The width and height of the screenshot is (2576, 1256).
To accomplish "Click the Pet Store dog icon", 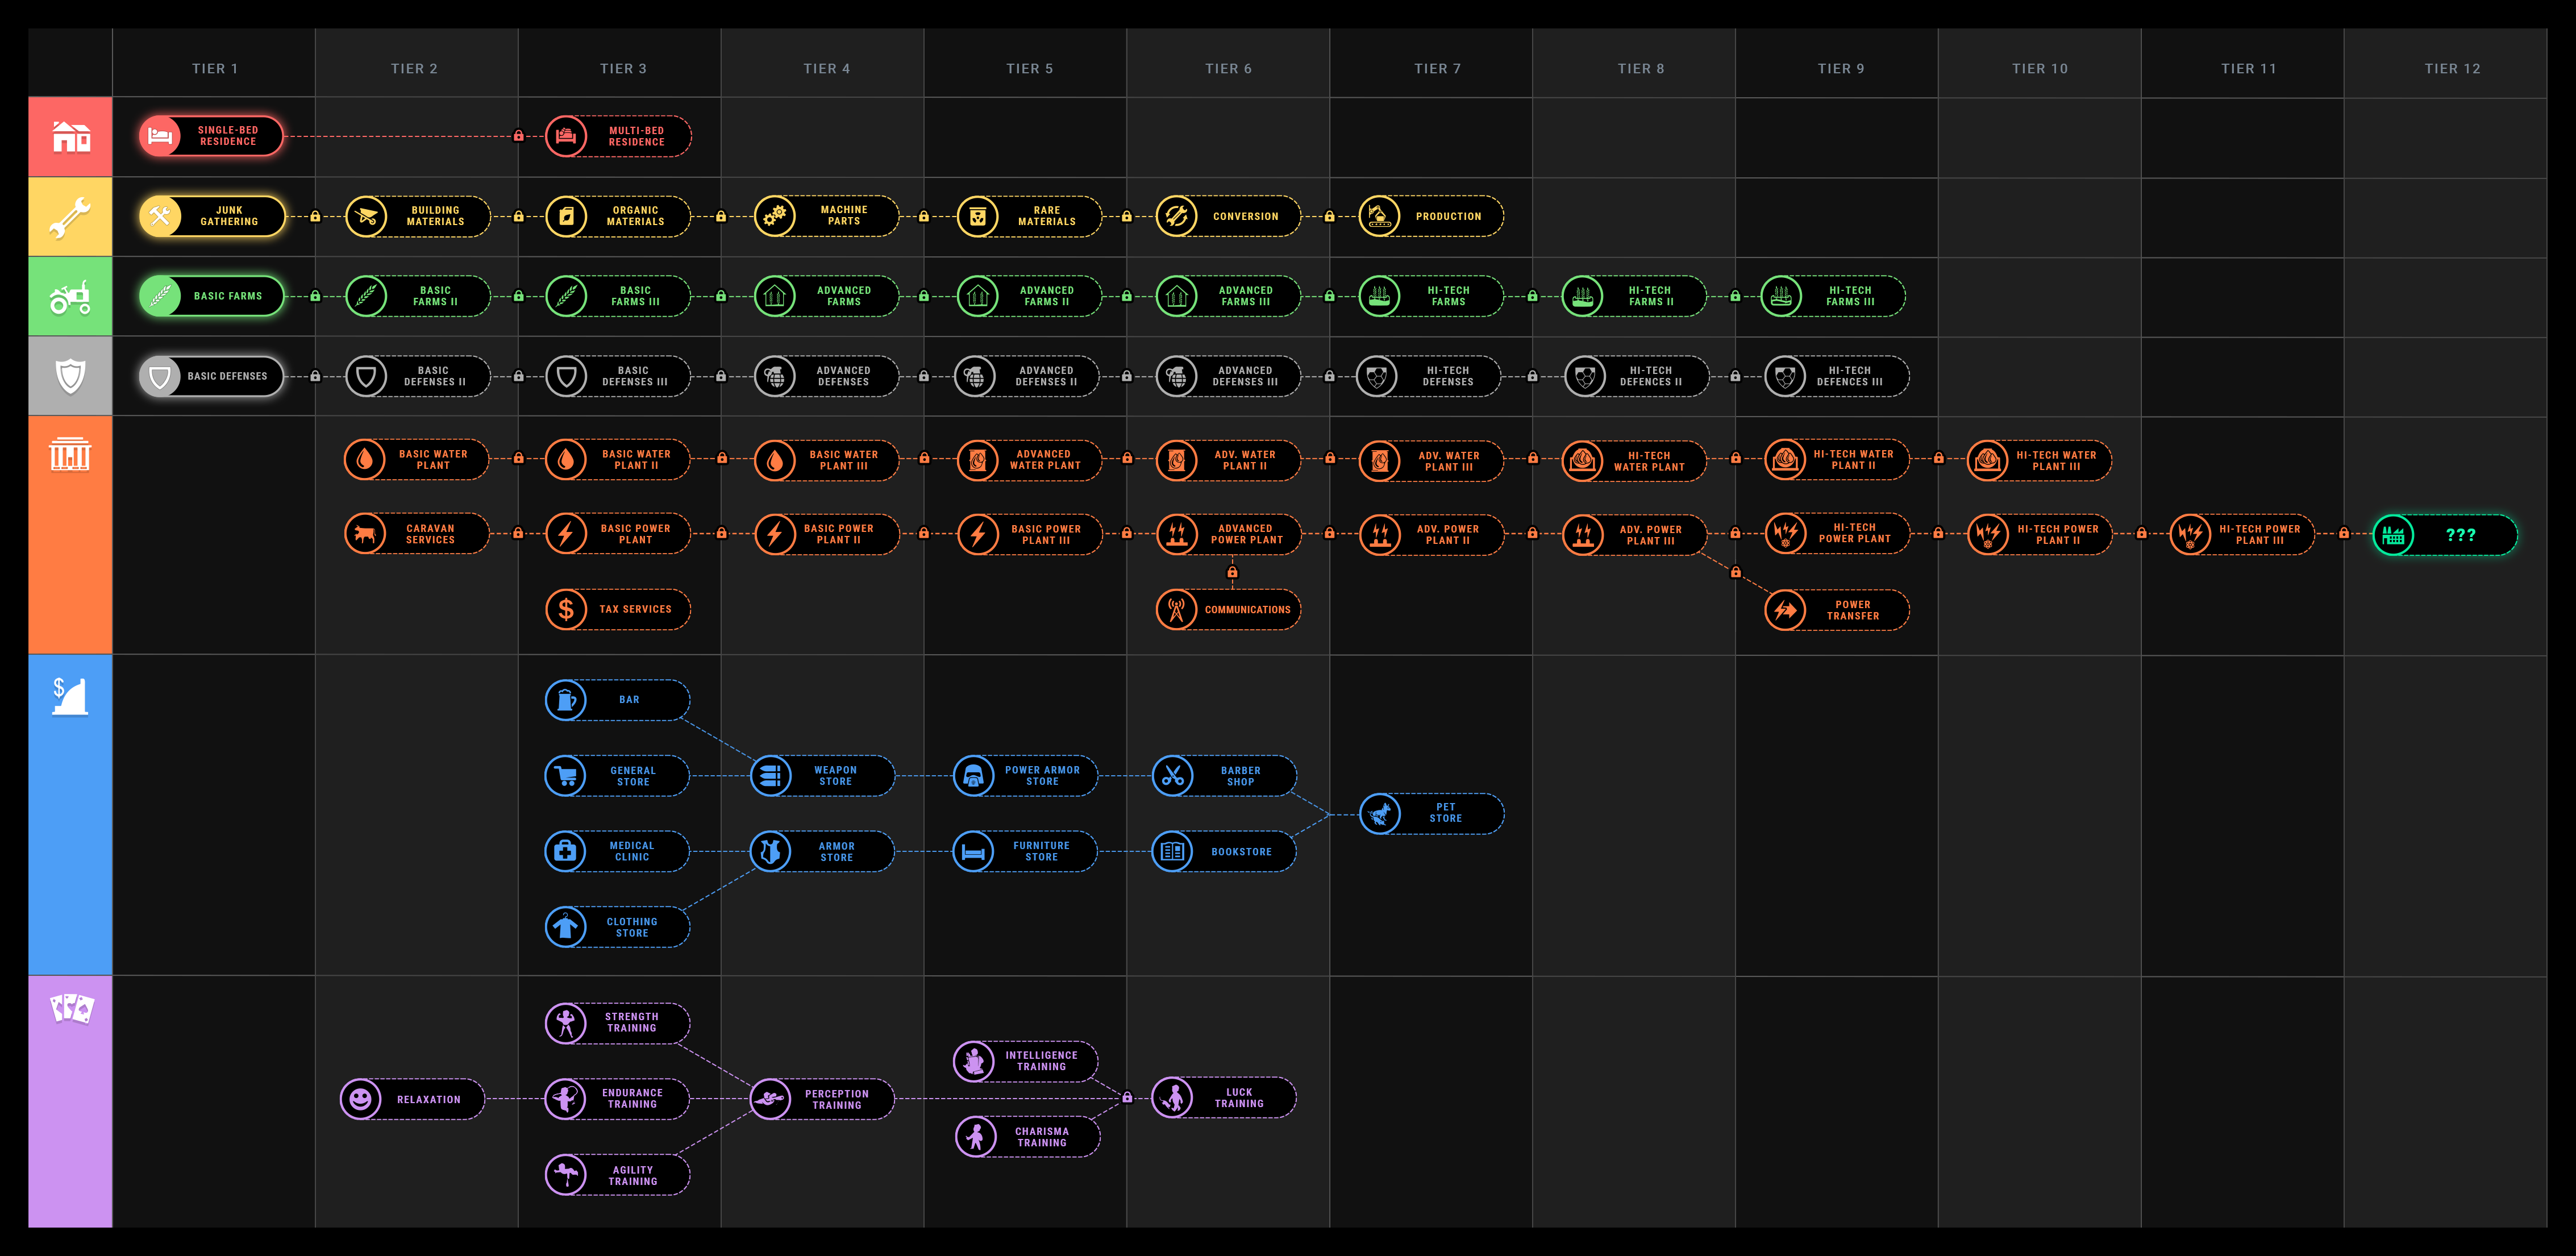I will pos(1380,813).
